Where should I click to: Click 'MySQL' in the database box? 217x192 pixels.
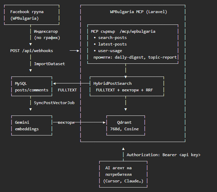click(21, 83)
